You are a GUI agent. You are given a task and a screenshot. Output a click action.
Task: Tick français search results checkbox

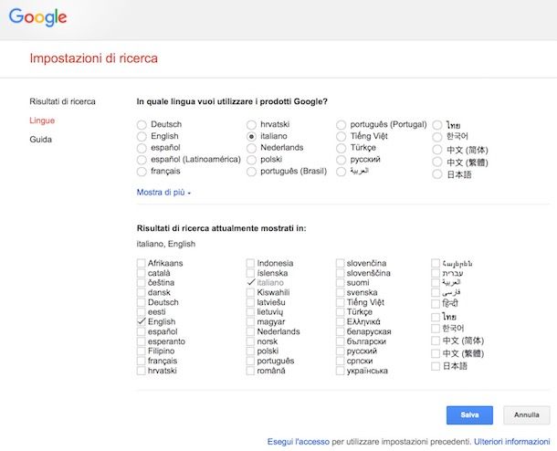(141, 361)
